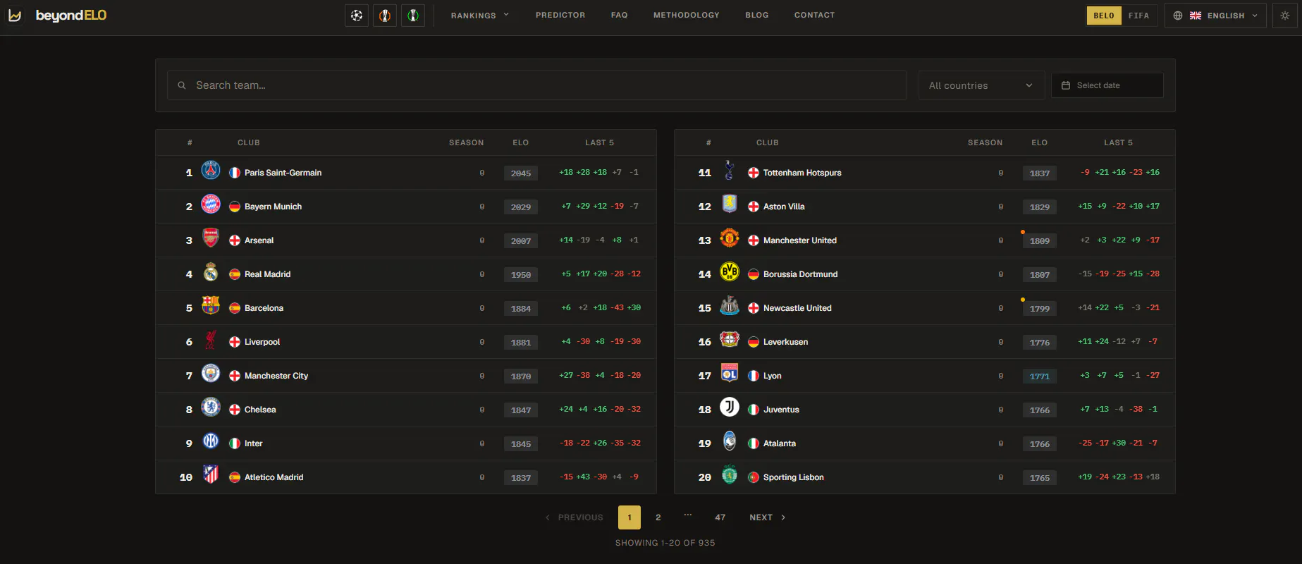1302x564 pixels.
Task: Click the Manchester United club crest
Action: pyautogui.click(x=730, y=238)
